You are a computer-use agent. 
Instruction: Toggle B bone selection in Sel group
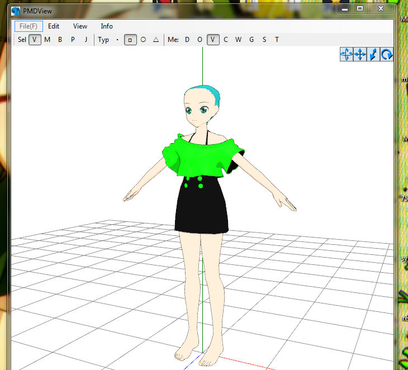pos(60,40)
